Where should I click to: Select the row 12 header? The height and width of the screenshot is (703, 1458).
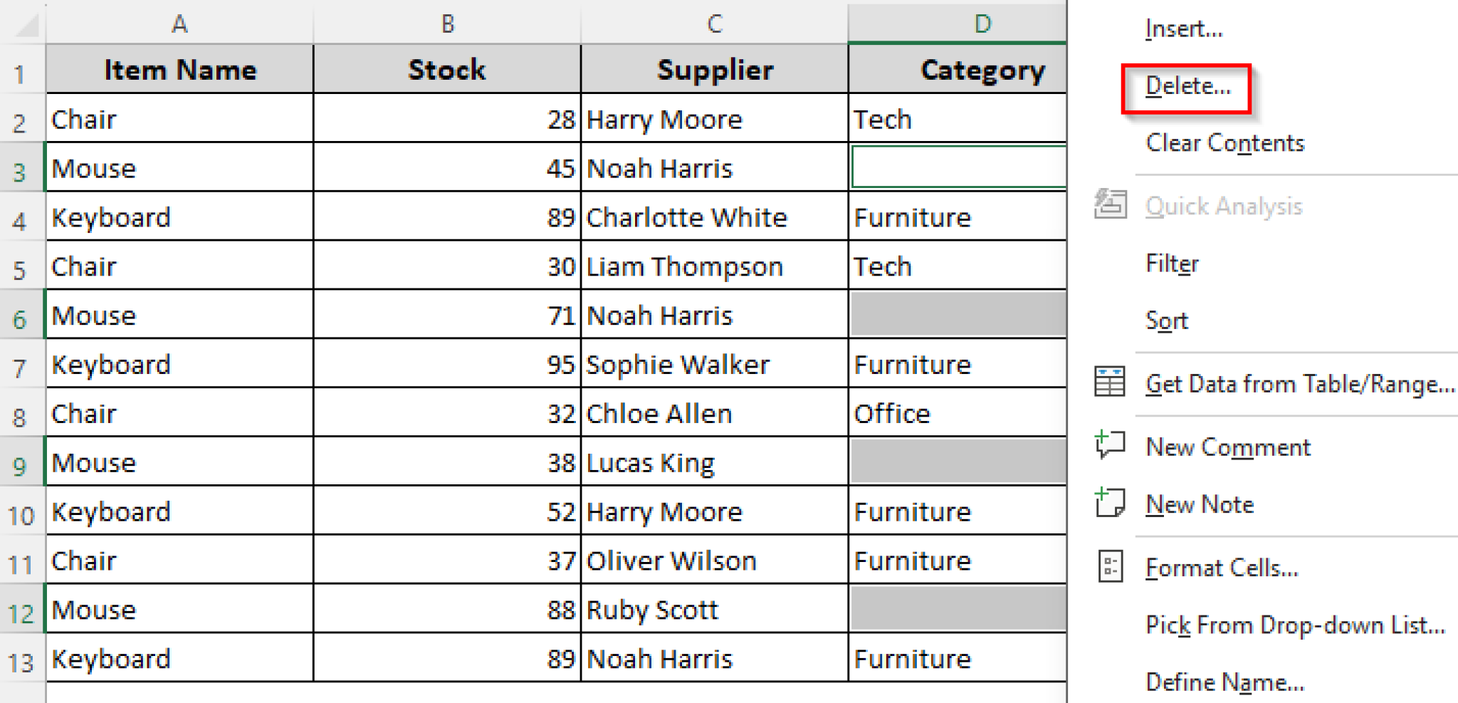22,609
